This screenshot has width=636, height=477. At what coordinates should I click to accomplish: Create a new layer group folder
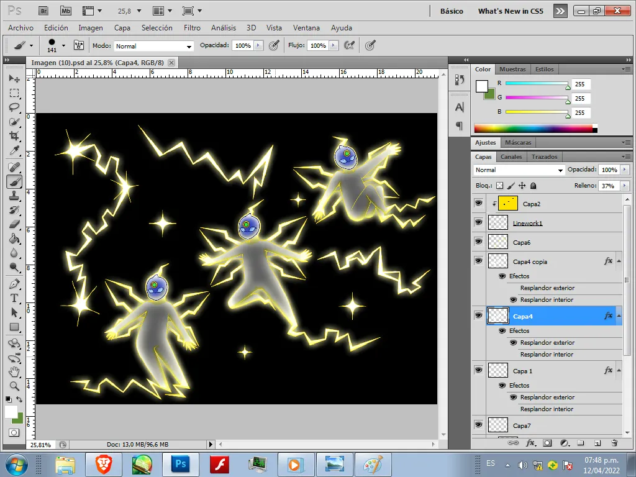coord(581,442)
